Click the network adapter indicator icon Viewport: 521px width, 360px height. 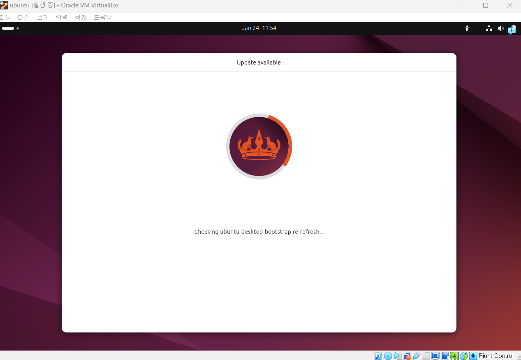pos(408,356)
